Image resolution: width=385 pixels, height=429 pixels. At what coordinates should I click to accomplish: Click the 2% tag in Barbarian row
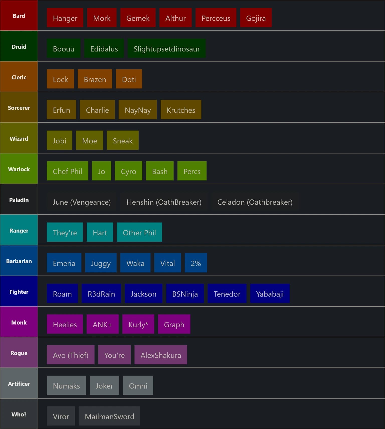click(196, 263)
